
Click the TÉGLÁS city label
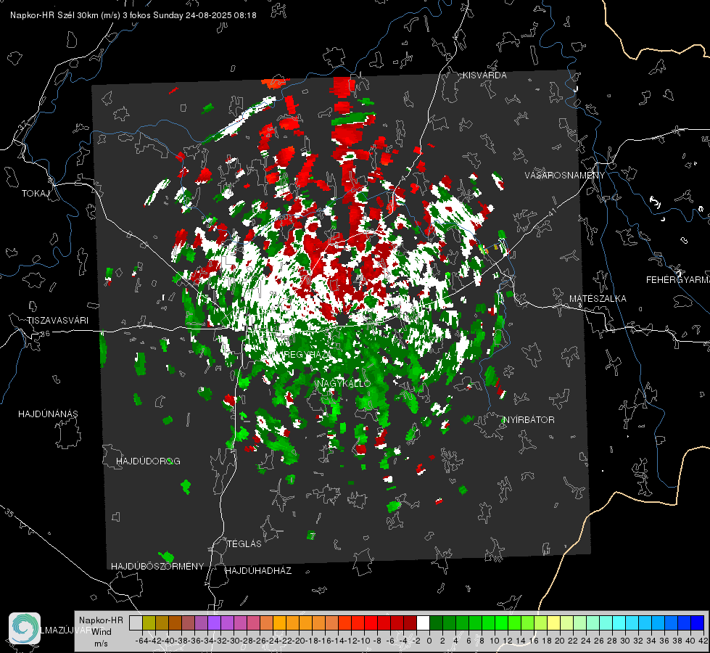coord(244,544)
